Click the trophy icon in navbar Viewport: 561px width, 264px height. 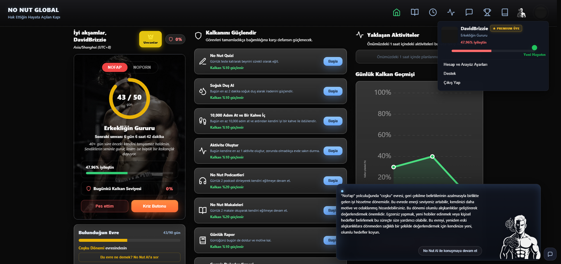tap(487, 12)
